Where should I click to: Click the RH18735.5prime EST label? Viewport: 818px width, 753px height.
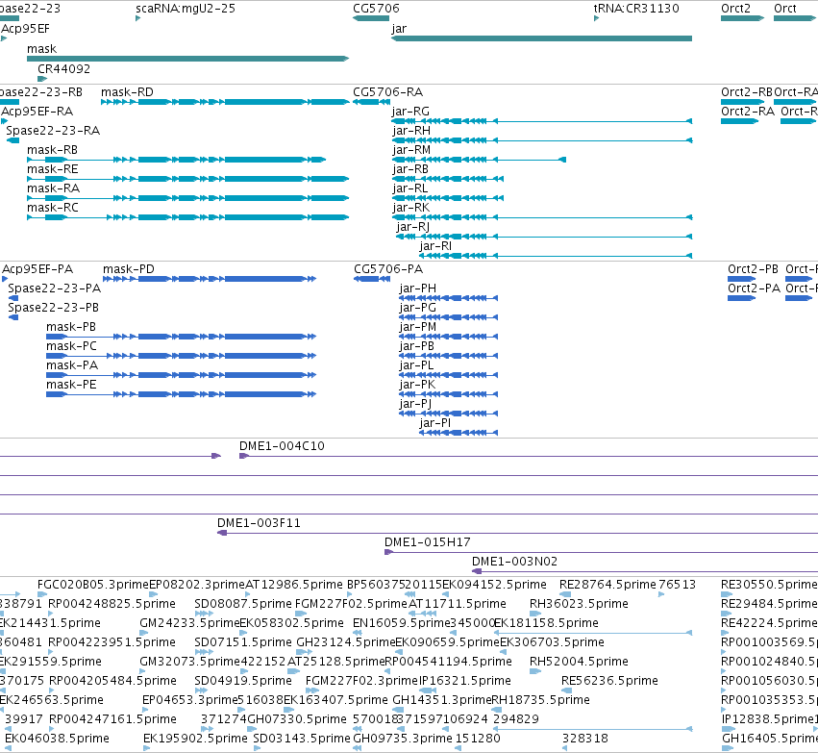(540, 700)
